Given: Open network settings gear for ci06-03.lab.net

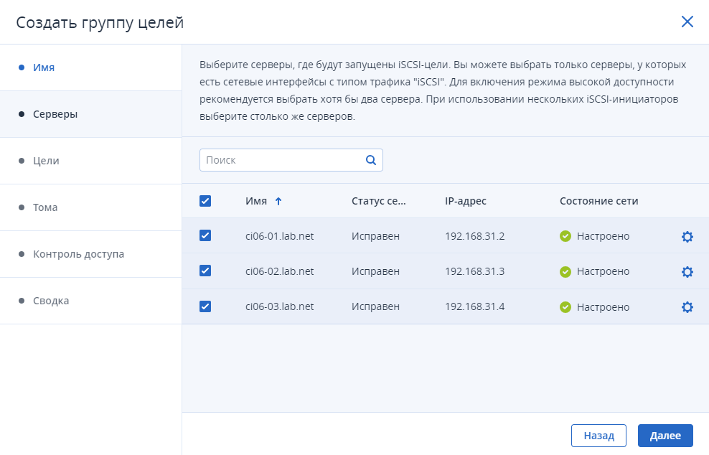Looking at the screenshot, I should click(687, 307).
